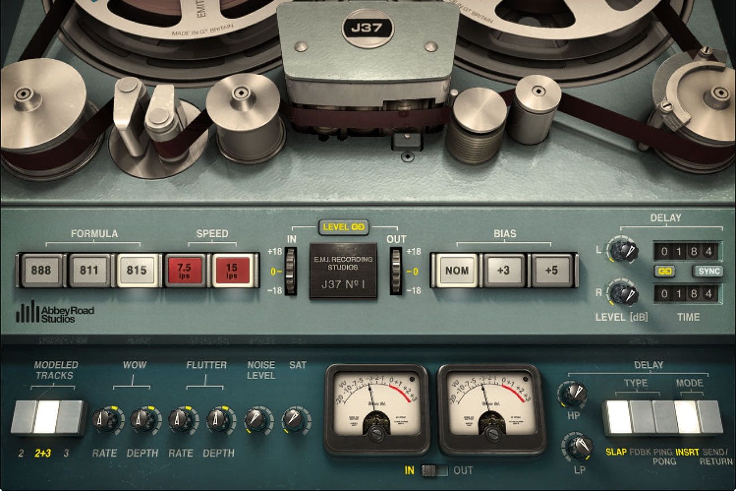Image resolution: width=736 pixels, height=491 pixels.
Task: Select tape formula 888
Action: pyautogui.click(x=41, y=271)
